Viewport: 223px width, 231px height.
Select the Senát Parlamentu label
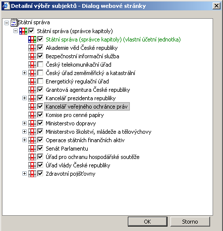67,149
